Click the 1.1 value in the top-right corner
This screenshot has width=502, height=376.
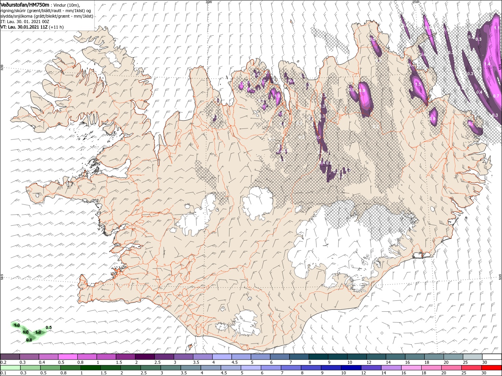coord(497,28)
